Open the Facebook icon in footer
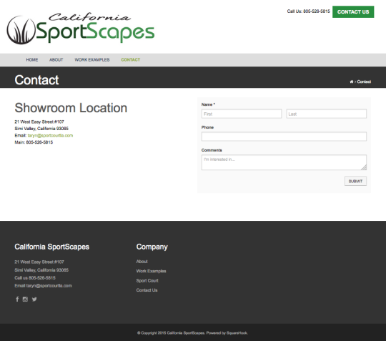 pyautogui.click(x=17, y=299)
